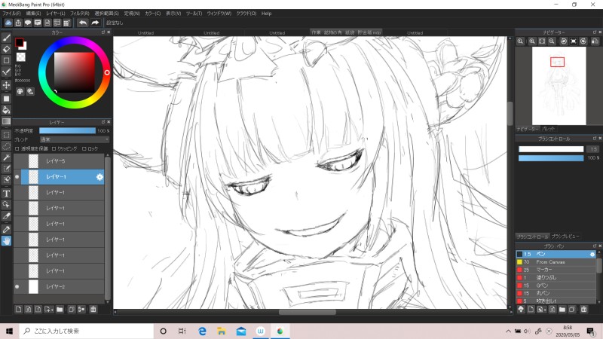603x339 pixels.
Task: Open the レイヤー(L) menu
Action: [56, 14]
